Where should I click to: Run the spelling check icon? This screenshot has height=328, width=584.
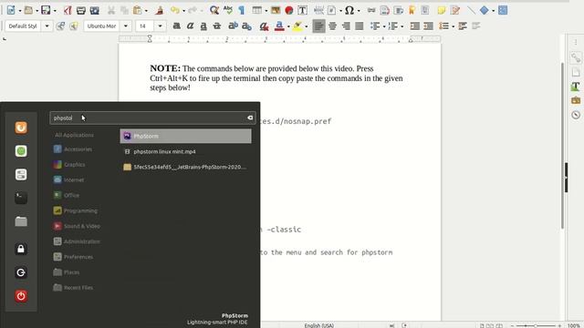coord(228,10)
